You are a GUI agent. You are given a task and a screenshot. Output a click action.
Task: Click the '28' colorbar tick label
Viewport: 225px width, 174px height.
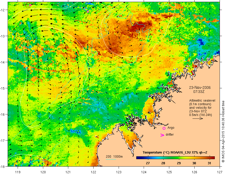[x=163, y=163]
